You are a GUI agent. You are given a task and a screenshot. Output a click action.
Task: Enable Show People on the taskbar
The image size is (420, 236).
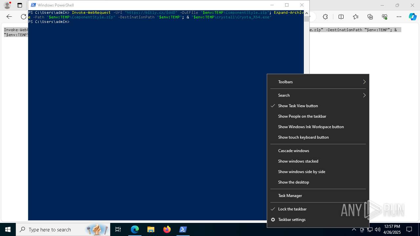[x=318, y=116]
